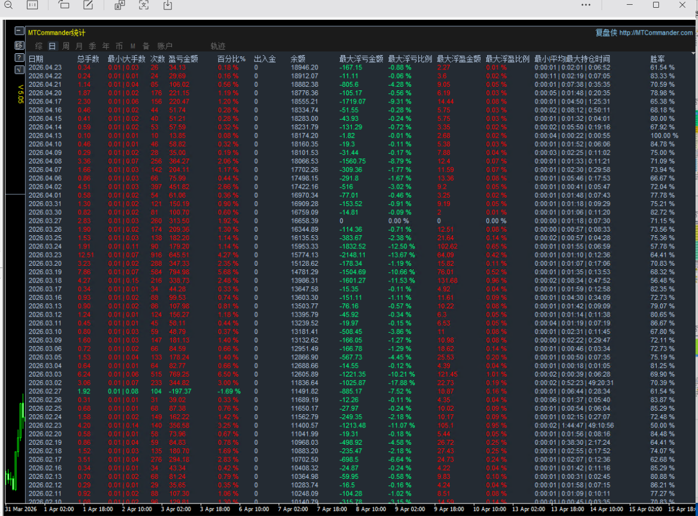Click the MTCommander统计 panel title
Image resolution: width=698 pixels, height=516 pixels.
[x=56, y=32]
